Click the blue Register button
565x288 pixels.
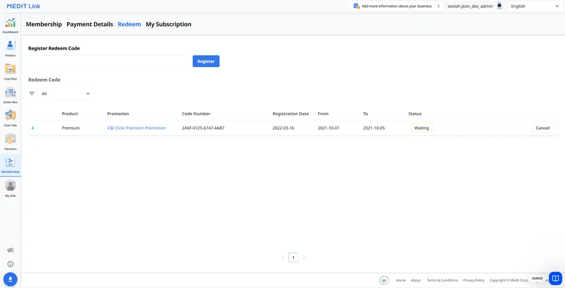(x=206, y=61)
